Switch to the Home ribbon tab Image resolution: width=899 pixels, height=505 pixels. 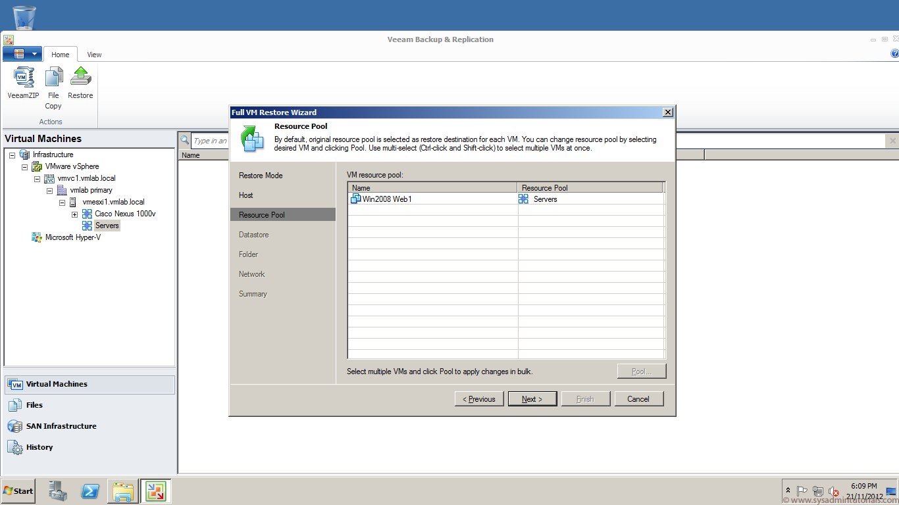tap(61, 55)
